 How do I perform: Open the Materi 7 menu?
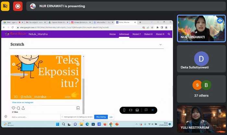coord(137,34)
